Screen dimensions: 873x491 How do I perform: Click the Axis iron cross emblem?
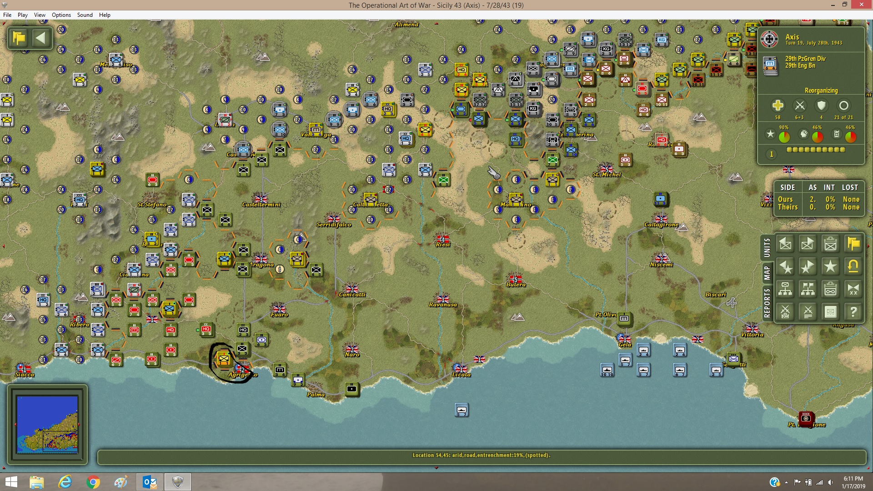click(769, 40)
